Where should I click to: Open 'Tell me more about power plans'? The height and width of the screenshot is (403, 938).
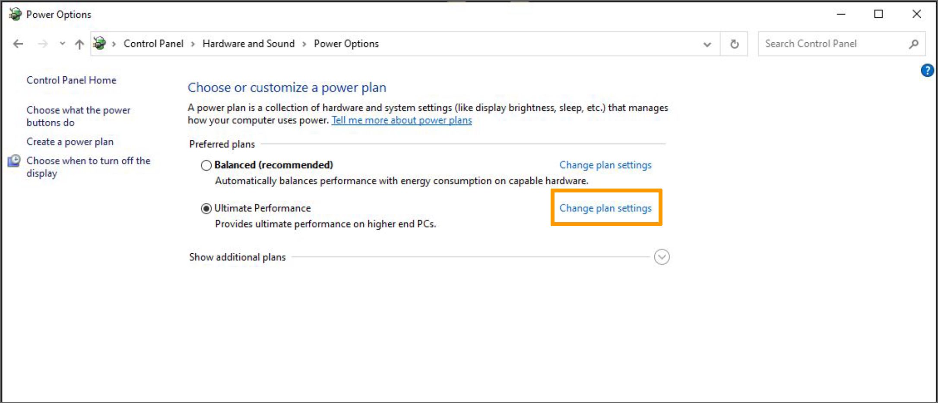[402, 120]
